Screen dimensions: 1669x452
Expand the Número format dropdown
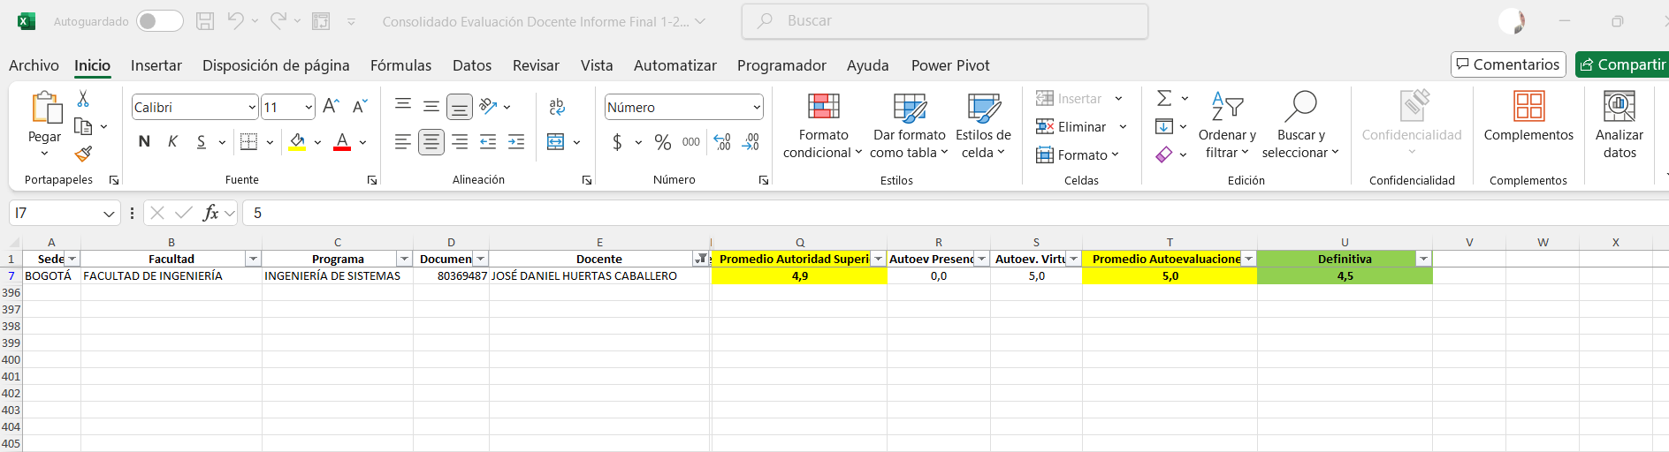click(x=757, y=108)
